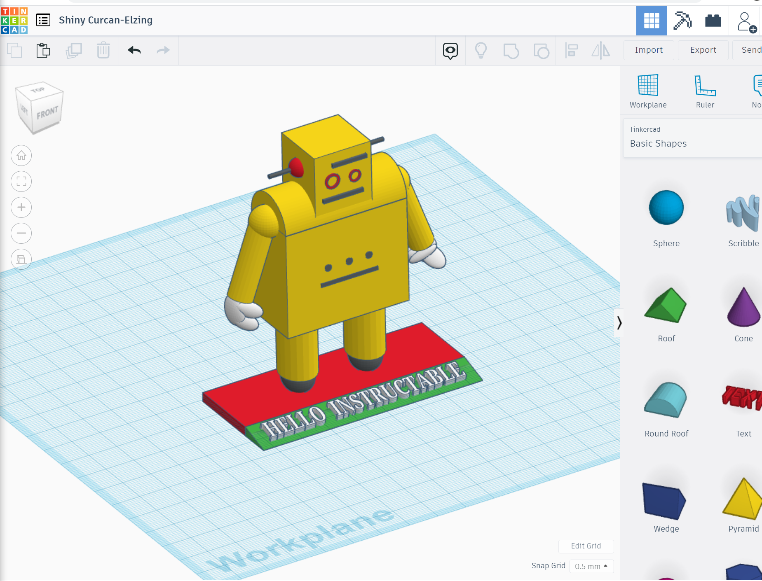Click the Show all lightbulb icon
The height and width of the screenshot is (581, 762).
(481, 51)
